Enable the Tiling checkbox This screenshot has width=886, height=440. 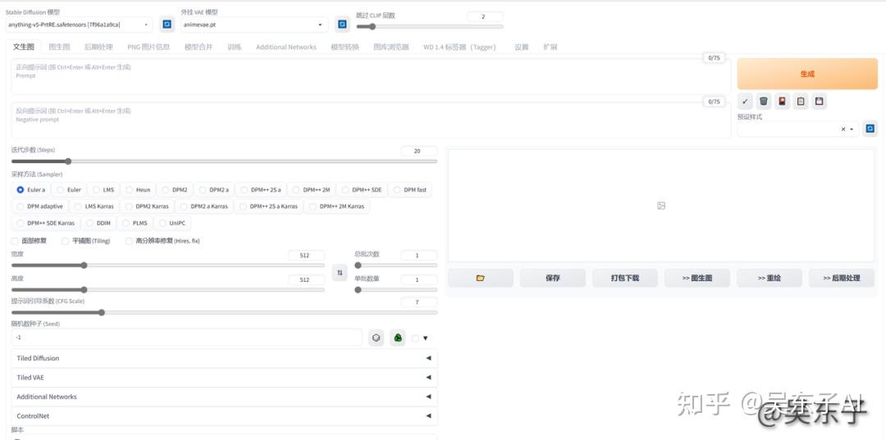(66, 241)
